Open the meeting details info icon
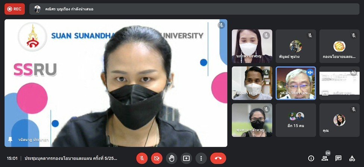The image size is (364, 167). [x=311, y=158]
